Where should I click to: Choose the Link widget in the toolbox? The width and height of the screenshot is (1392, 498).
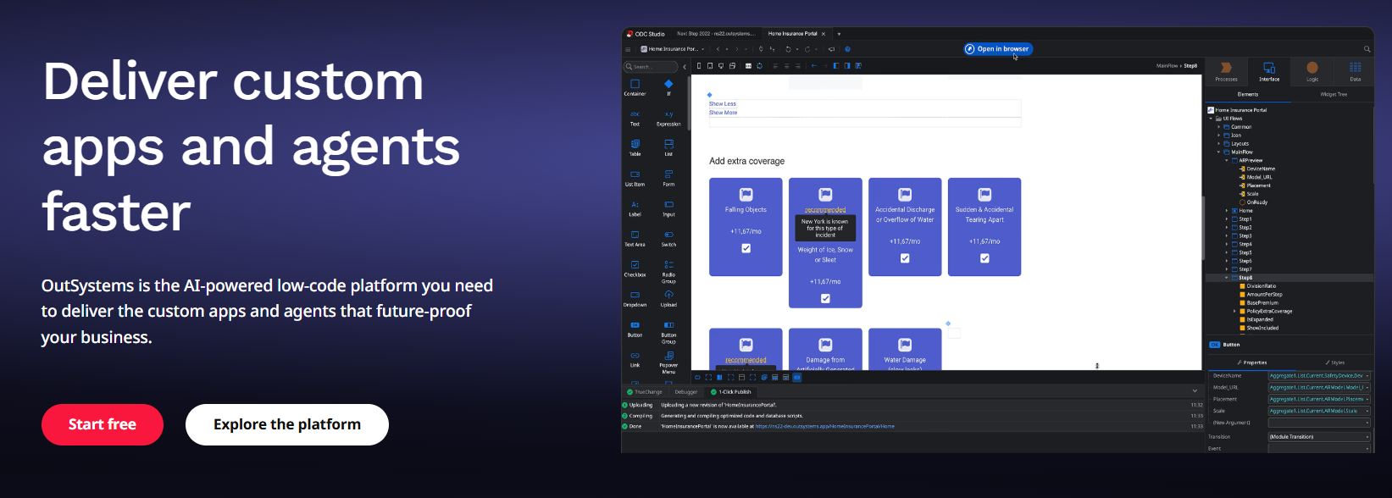coord(635,359)
